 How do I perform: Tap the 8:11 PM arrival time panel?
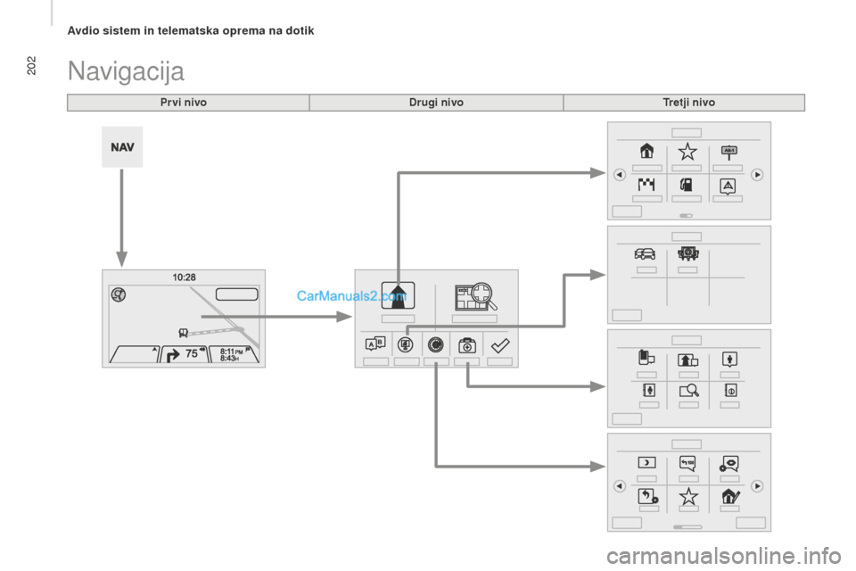[x=234, y=354]
